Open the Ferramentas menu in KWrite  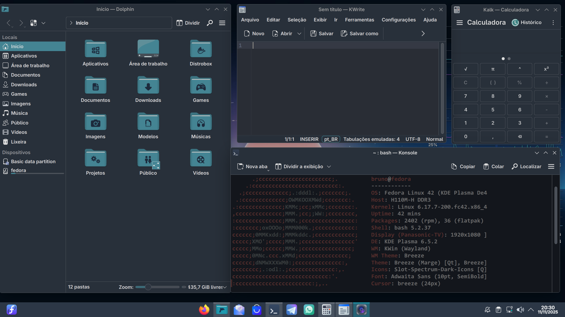point(359,20)
